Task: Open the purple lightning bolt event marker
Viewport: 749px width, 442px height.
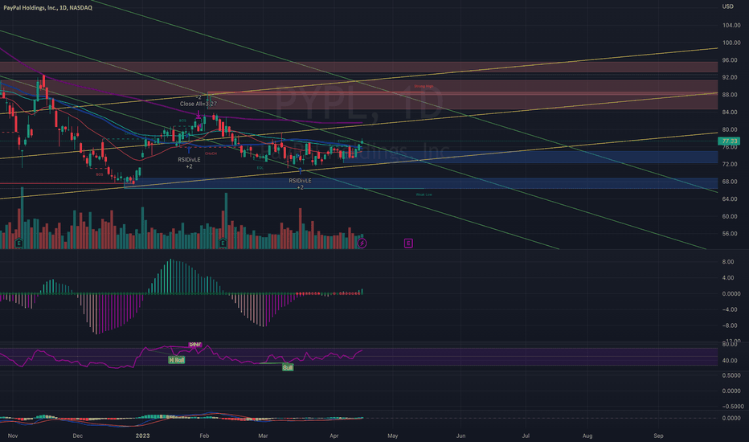Action: point(362,244)
